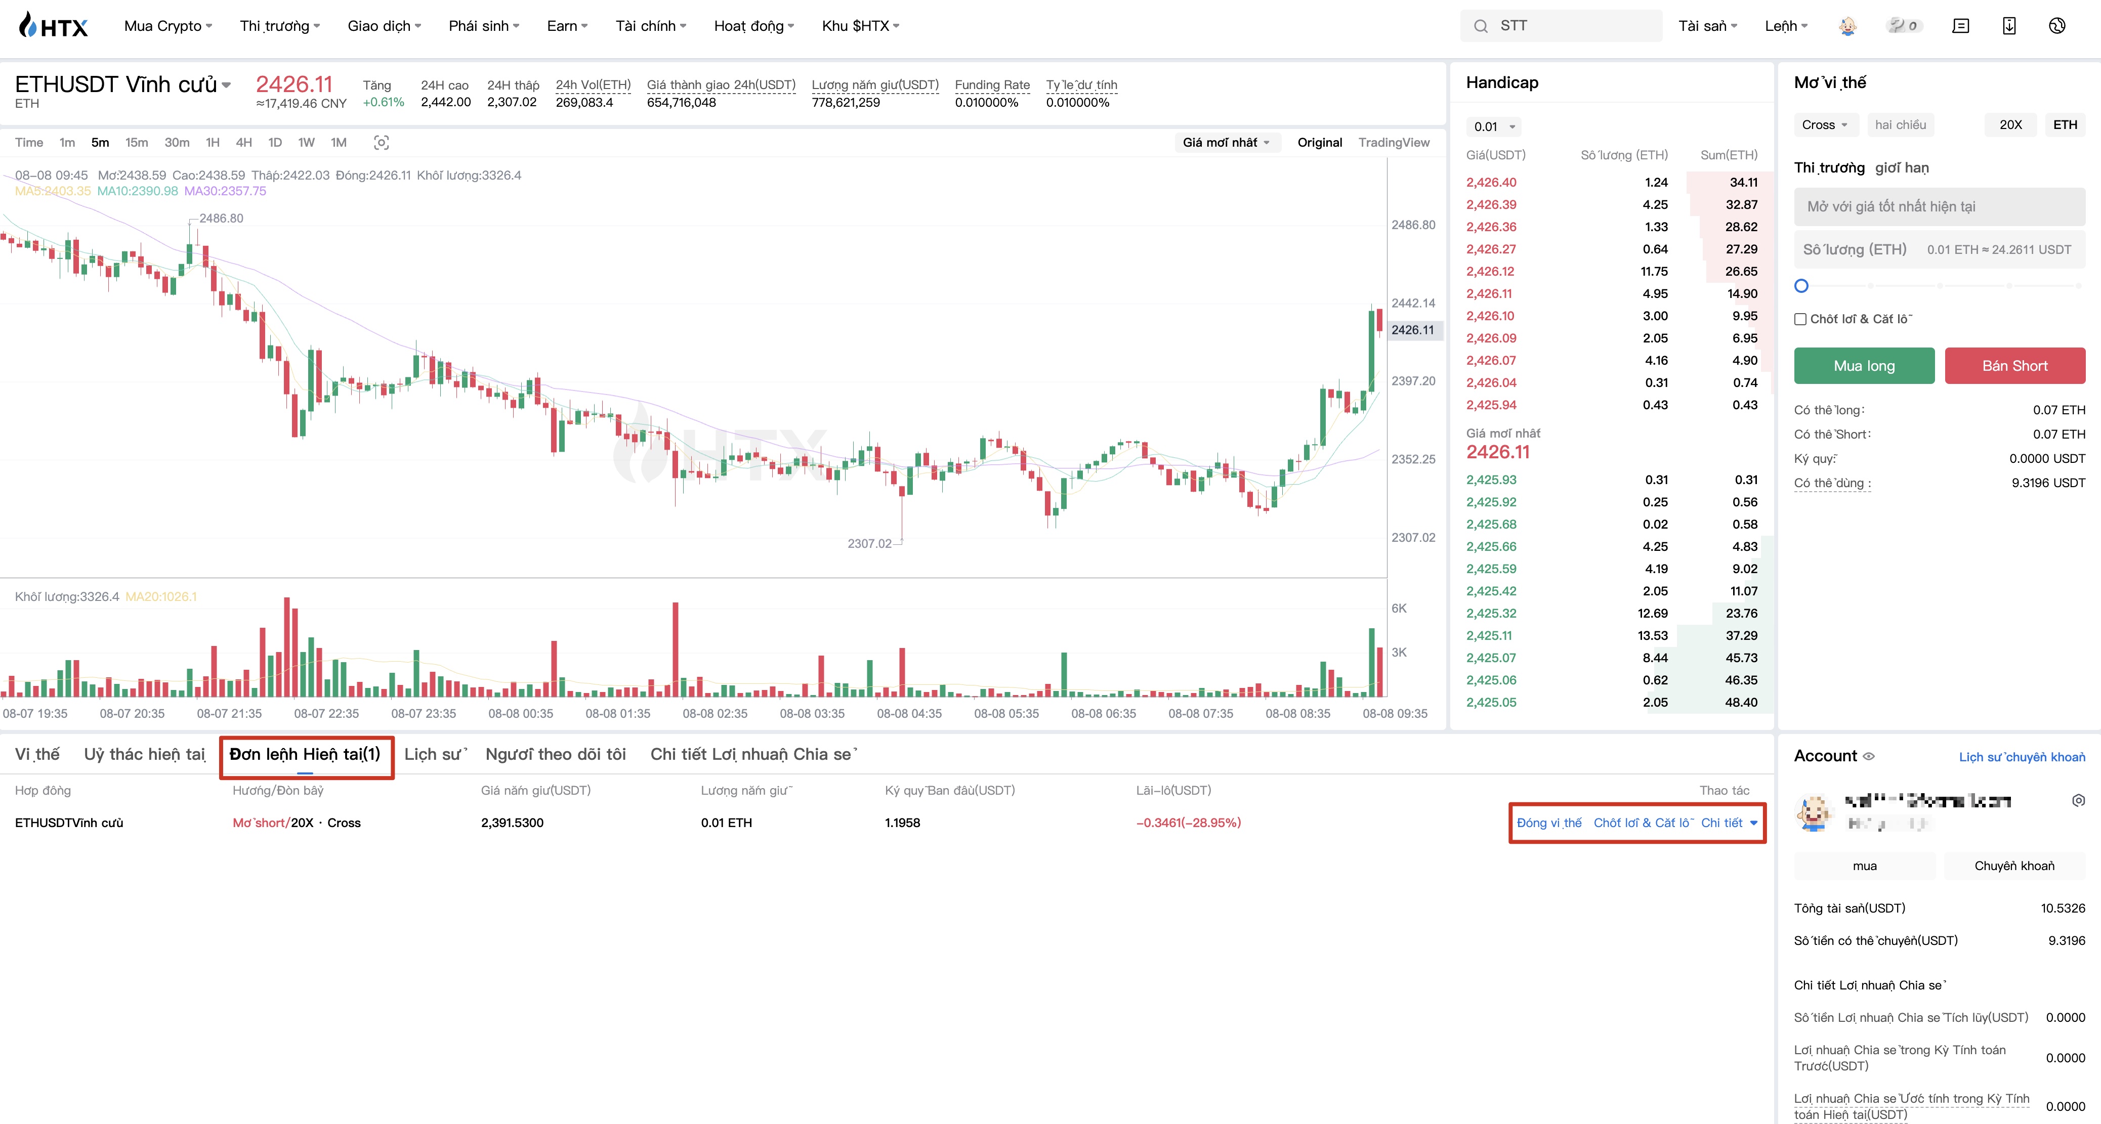Switch chart to Original mode
The image size is (2101, 1124).
1320,143
